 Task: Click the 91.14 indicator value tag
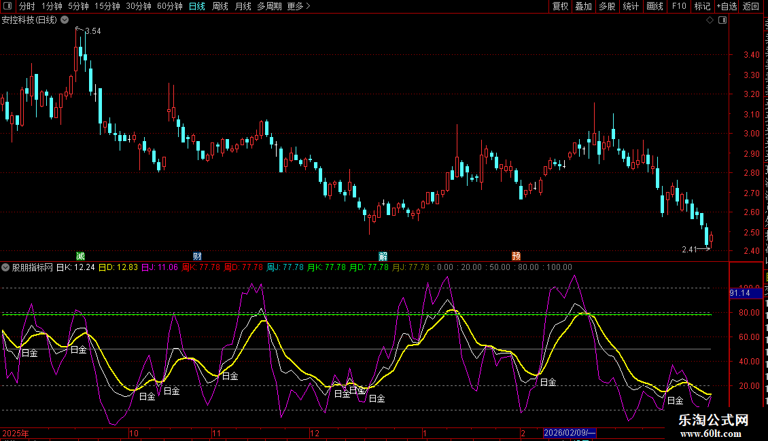pos(739,293)
